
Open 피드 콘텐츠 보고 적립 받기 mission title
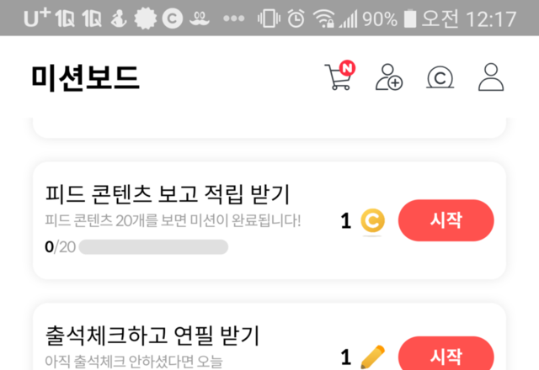pyautogui.click(x=168, y=194)
